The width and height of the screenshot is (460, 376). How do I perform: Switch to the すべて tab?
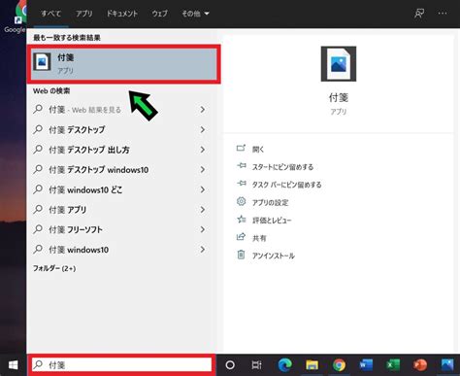[x=51, y=14]
